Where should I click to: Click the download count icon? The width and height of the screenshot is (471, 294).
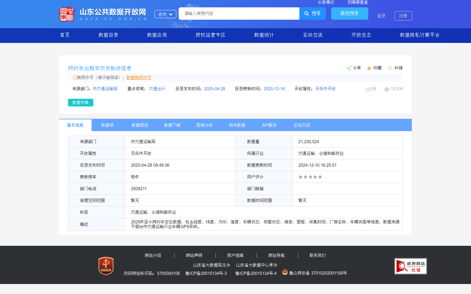pos(368,89)
